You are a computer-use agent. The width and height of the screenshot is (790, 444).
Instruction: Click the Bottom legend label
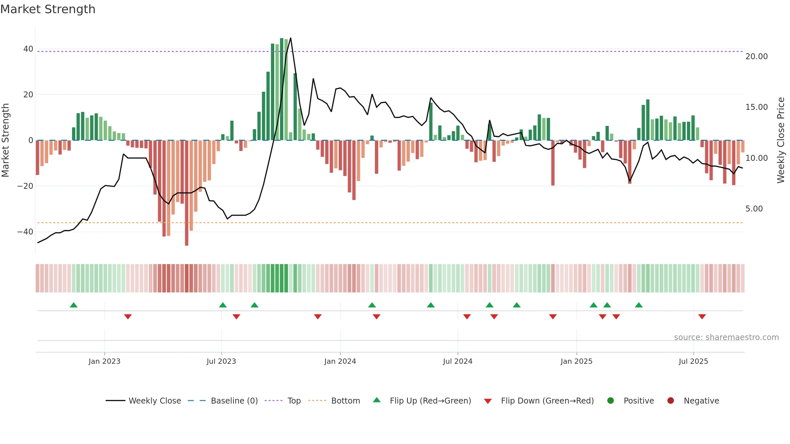tap(346, 401)
